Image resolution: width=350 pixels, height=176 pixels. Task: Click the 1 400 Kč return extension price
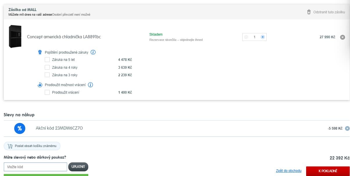coord(125,92)
